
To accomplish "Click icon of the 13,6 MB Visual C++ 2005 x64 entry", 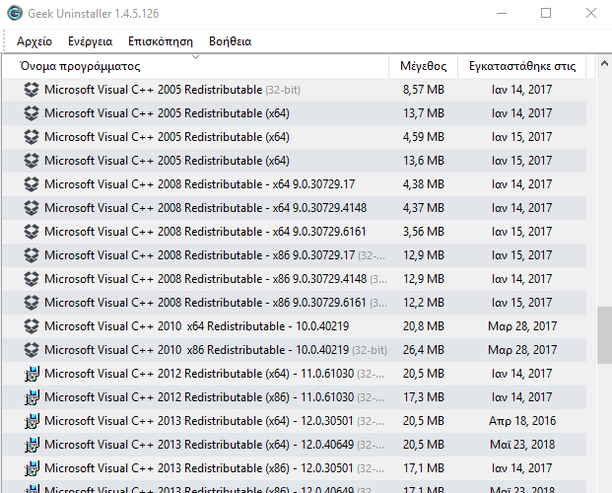I will (32, 161).
